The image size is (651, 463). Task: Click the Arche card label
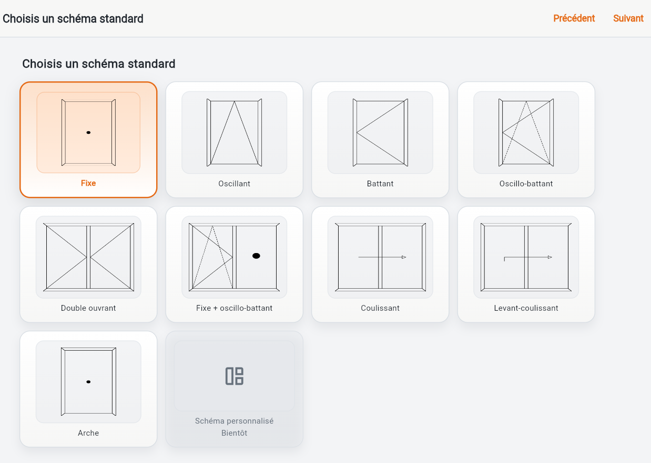88,433
